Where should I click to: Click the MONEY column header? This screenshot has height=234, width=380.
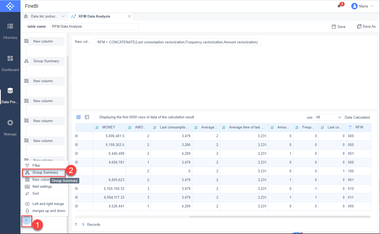(109, 127)
